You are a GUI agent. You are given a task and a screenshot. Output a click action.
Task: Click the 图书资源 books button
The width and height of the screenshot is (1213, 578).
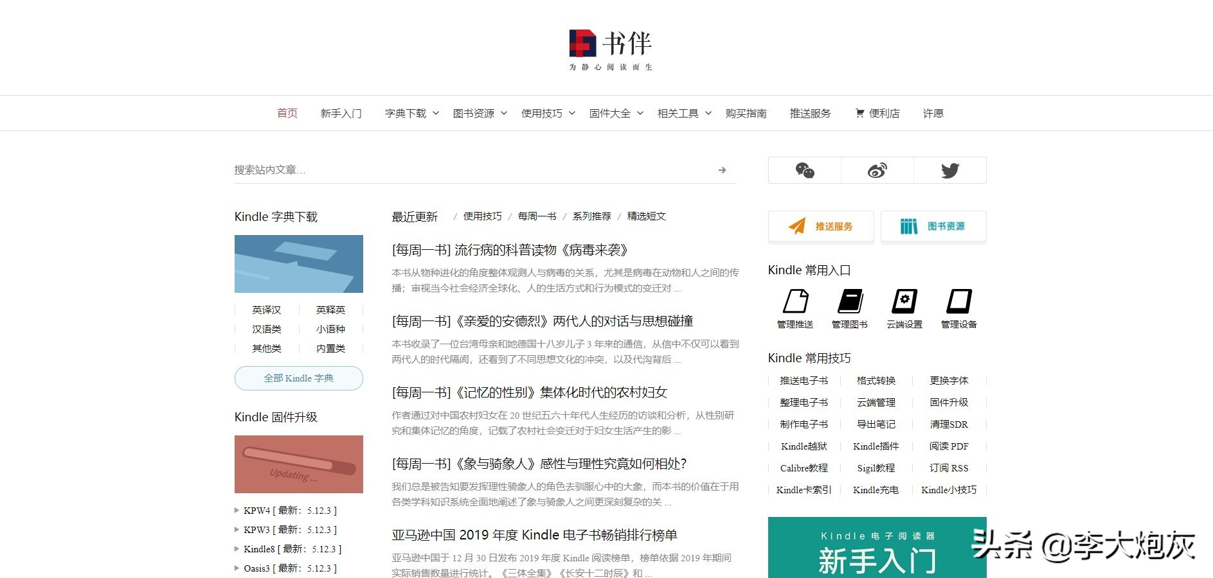click(933, 226)
